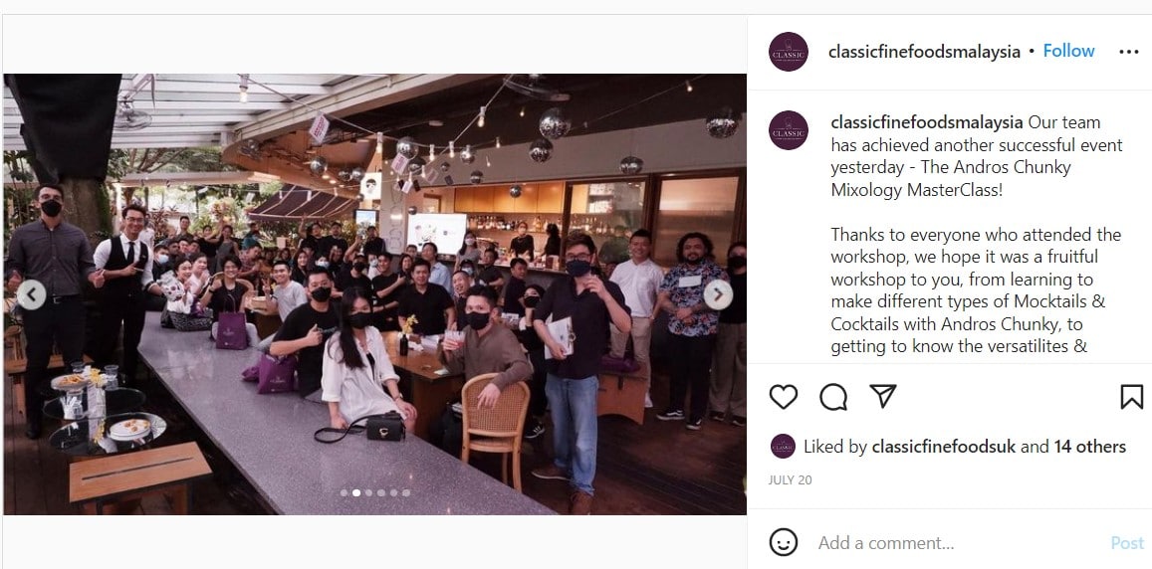Click the event group photo
This screenshot has height=569, width=1152.
[374, 293]
